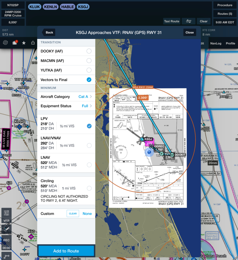The height and width of the screenshot is (260, 238).
Task: Tap the KLCQ airport symbol on chart
Action: point(19,127)
